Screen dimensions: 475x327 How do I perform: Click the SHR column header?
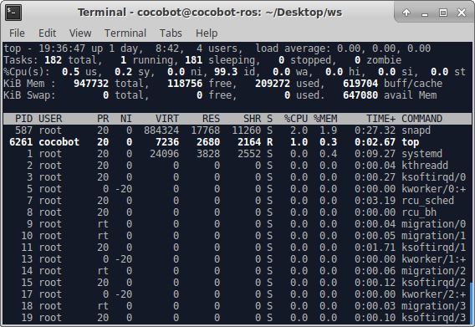252,119
